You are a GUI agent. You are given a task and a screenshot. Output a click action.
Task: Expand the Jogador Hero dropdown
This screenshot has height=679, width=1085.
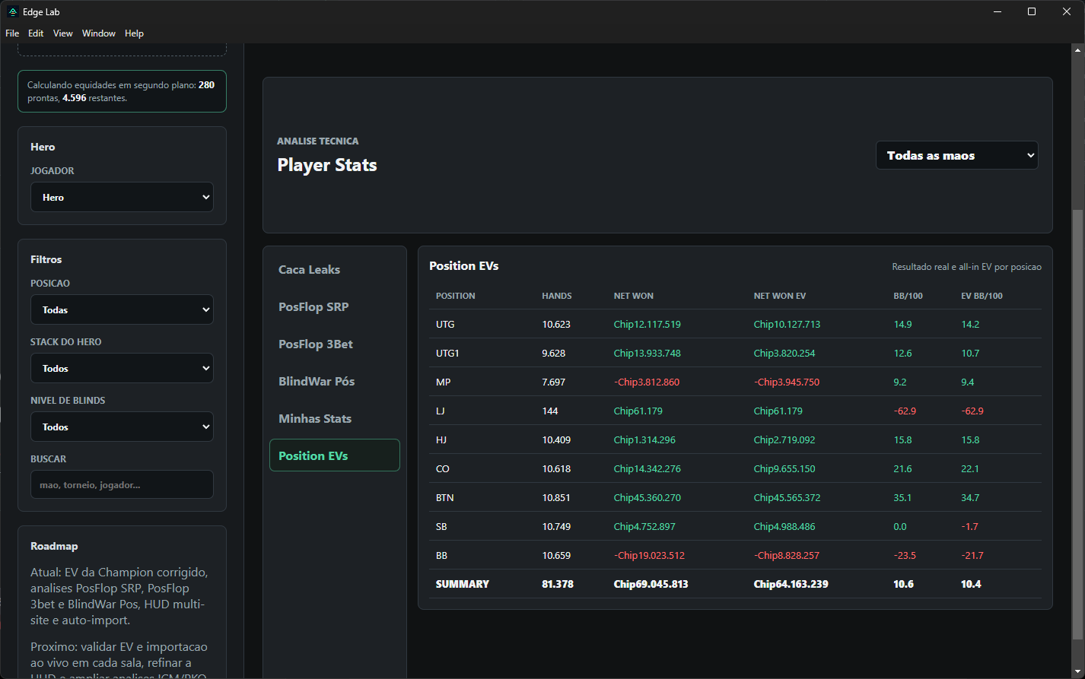[x=122, y=197]
